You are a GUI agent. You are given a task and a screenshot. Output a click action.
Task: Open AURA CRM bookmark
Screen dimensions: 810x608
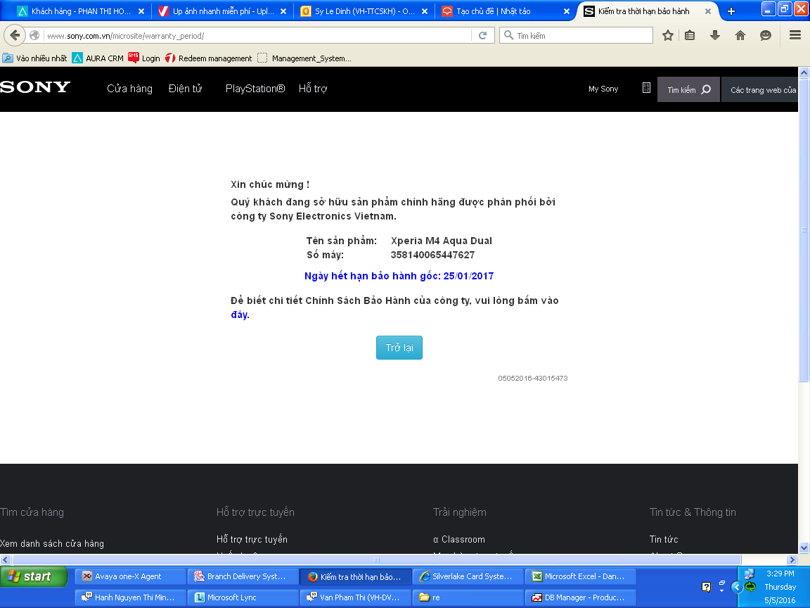(98, 58)
